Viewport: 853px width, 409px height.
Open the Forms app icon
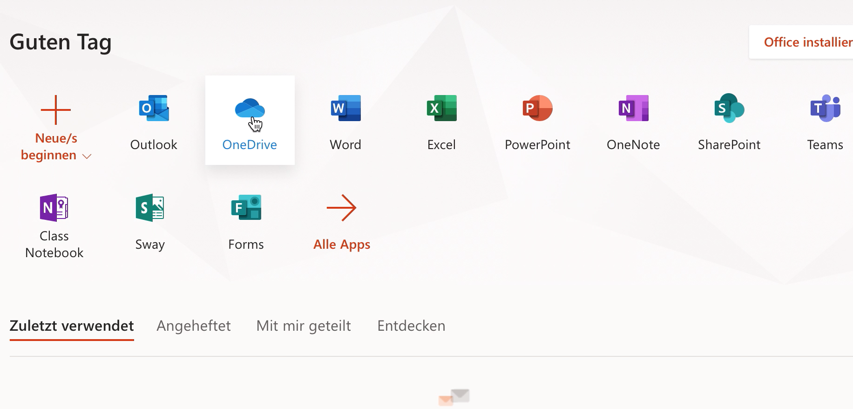click(x=246, y=208)
